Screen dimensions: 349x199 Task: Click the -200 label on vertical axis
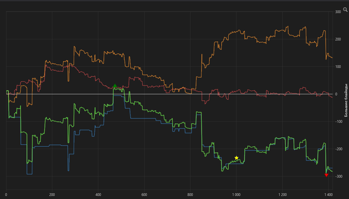click(338, 149)
